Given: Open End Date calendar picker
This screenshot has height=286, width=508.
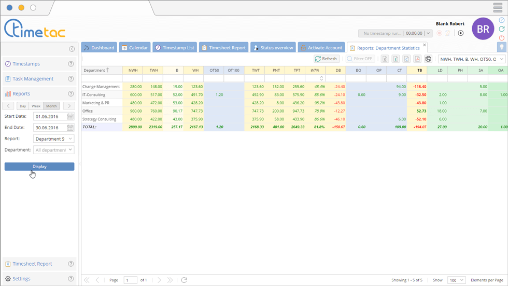Looking at the screenshot, I should (70, 128).
